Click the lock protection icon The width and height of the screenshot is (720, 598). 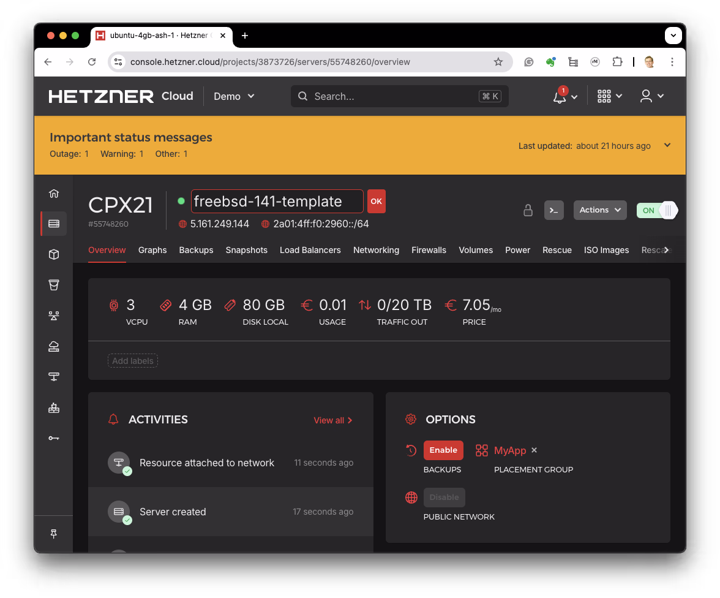[528, 210]
